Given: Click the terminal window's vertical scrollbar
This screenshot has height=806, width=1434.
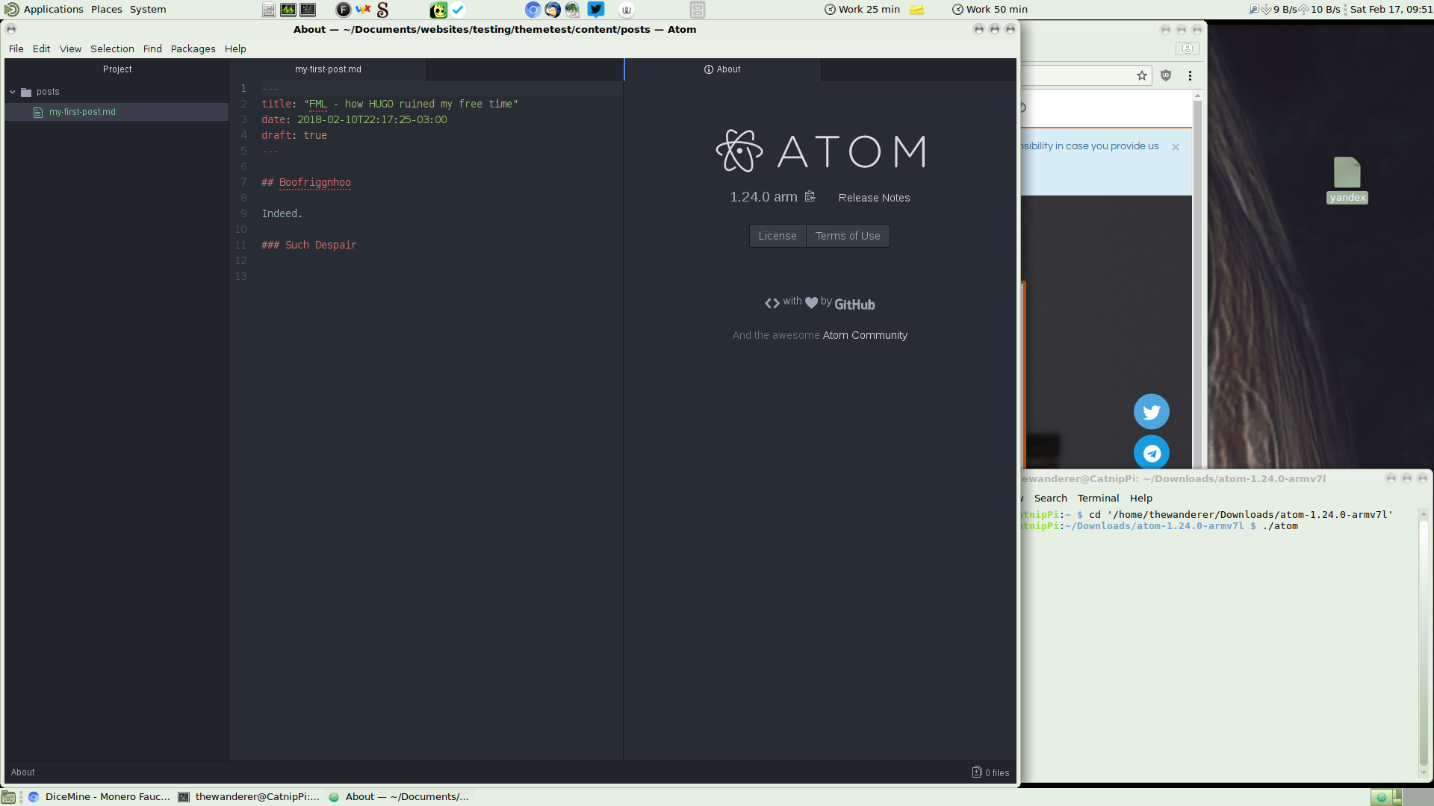Looking at the screenshot, I should point(1424,642).
